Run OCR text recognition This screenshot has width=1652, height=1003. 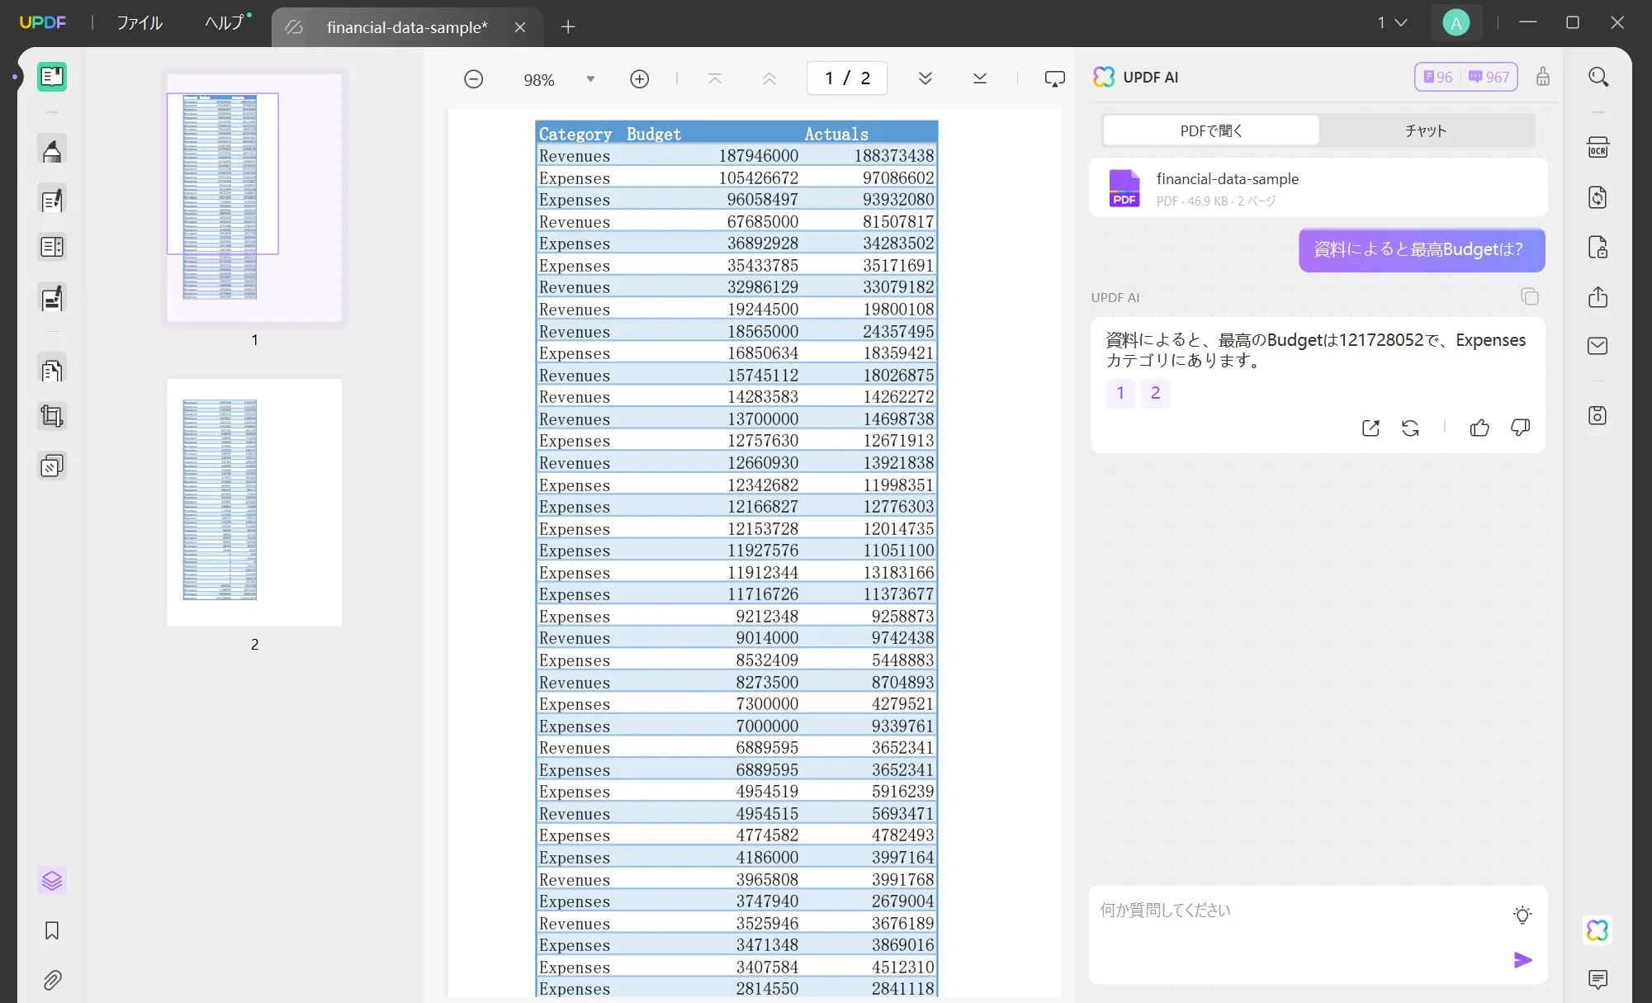click(x=1598, y=148)
